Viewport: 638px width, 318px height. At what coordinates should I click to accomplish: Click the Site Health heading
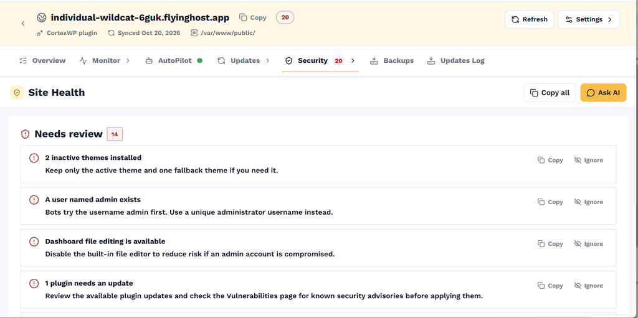[x=57, y=93]
